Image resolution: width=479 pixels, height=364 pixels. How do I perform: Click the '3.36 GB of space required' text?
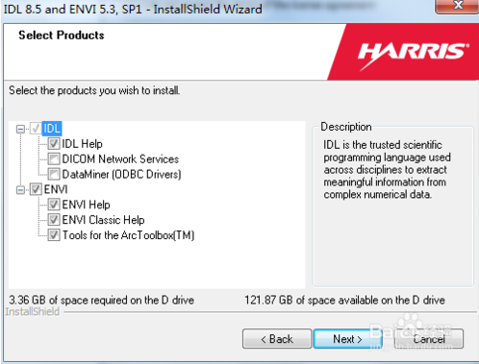[102, 301]
